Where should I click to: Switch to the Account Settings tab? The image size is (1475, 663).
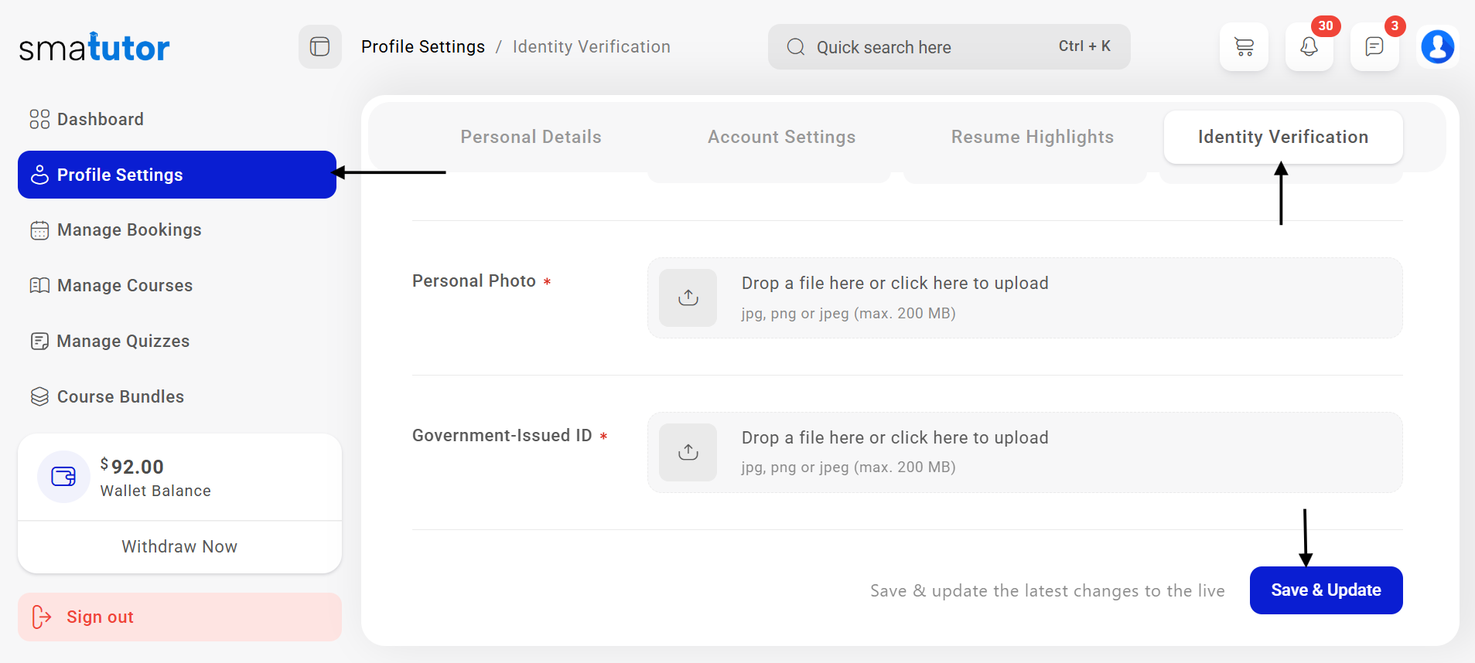tap(781, 137)
